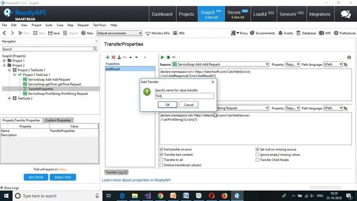Click the New circular toolbar button
The height and width of the screenshot is (201, 357).
[87, 33]
